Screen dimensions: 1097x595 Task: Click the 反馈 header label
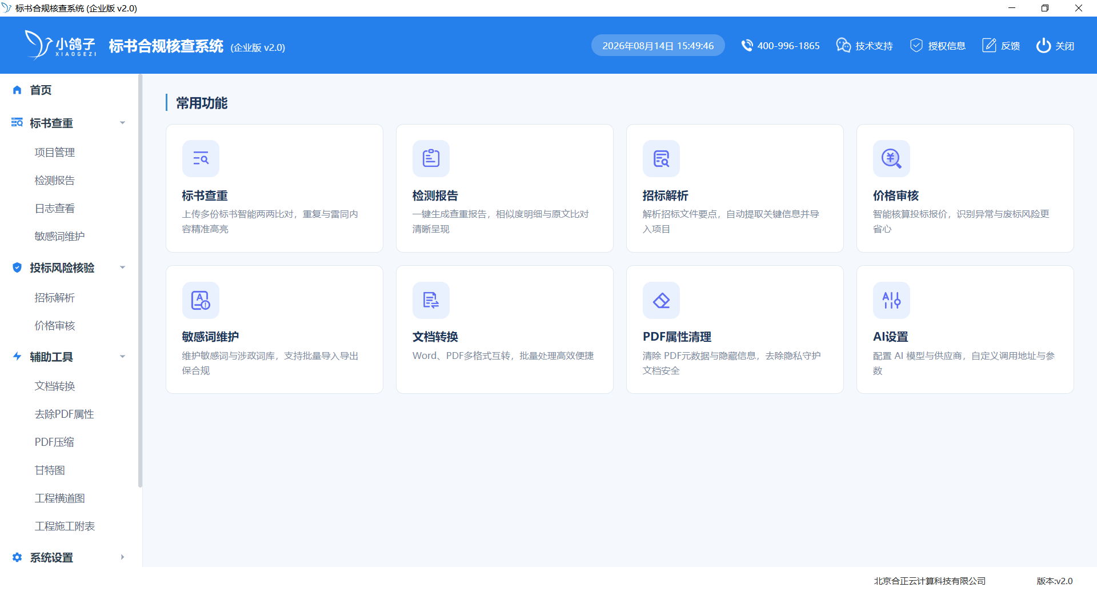tap(1011, 46)
